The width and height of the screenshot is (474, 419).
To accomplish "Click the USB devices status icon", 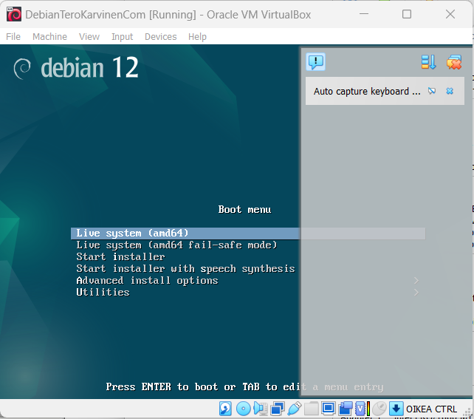I will point(294,409).
